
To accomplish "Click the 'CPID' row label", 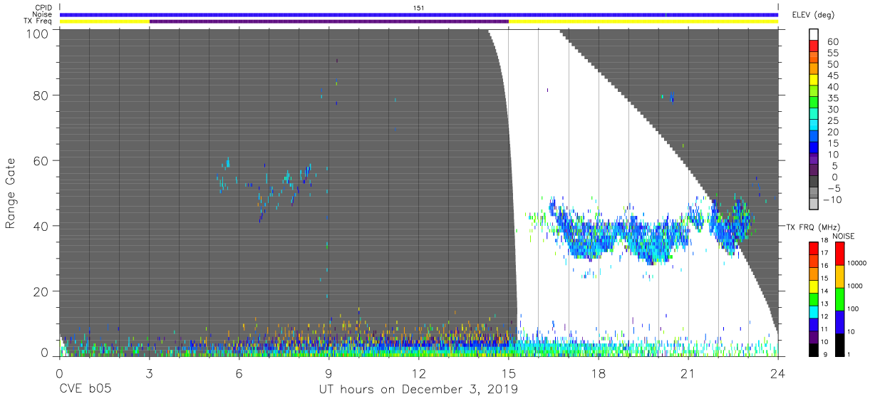I will tap(44, 7).
